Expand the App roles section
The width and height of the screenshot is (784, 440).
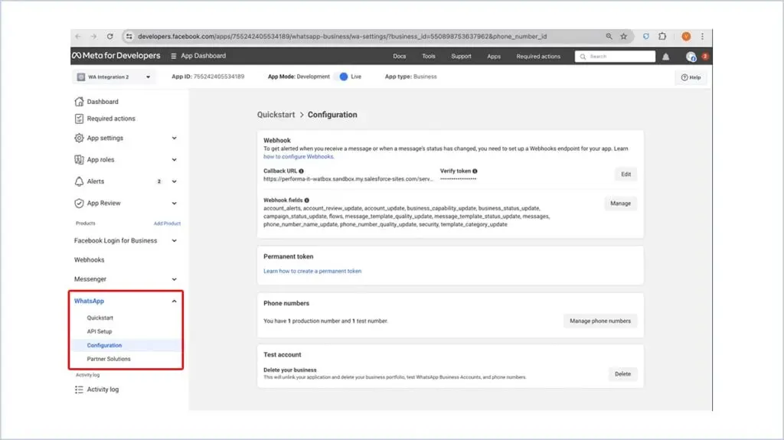click(174, 159)
